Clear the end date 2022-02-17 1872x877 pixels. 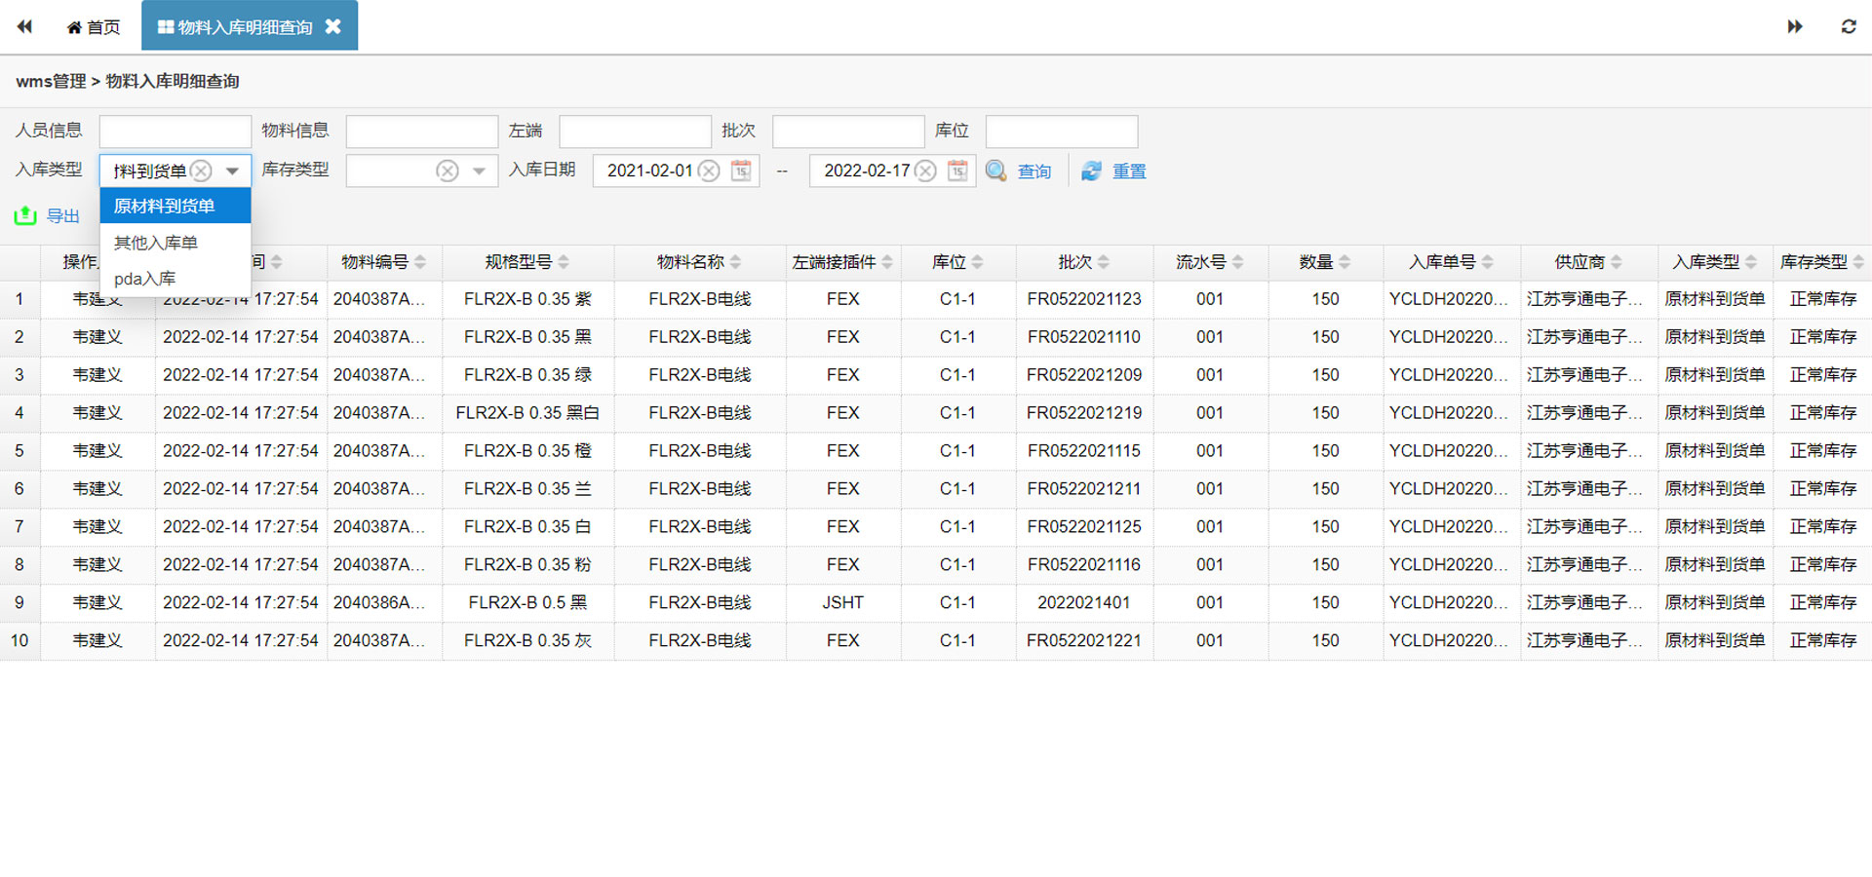coord(926,171)
